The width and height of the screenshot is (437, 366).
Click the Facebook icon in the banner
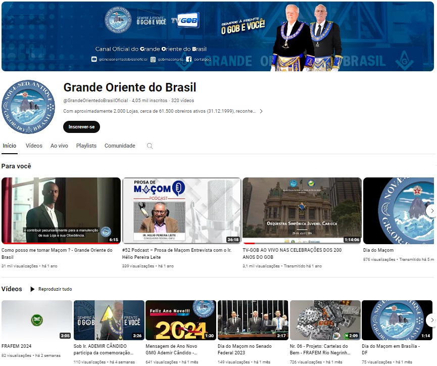click(x=188, y=59)
